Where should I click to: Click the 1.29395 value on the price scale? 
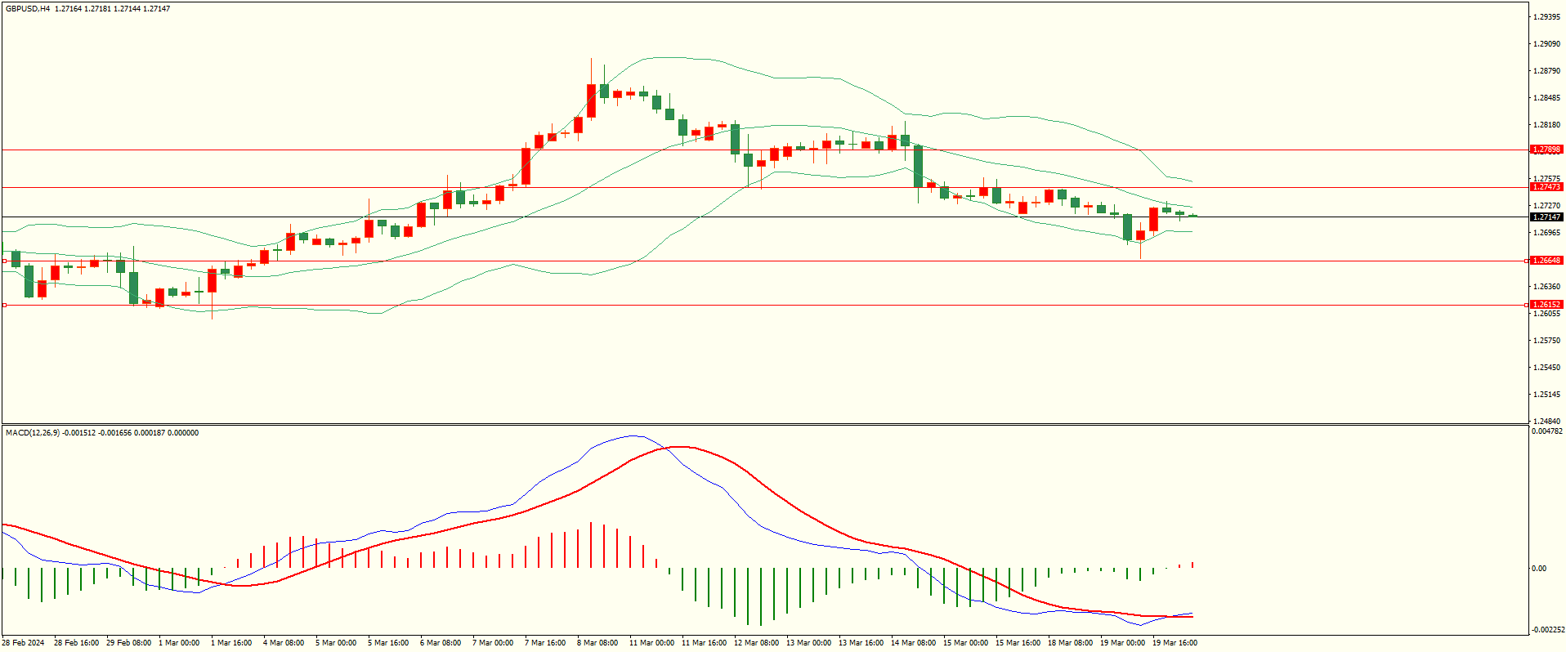tap(1546, 17)
